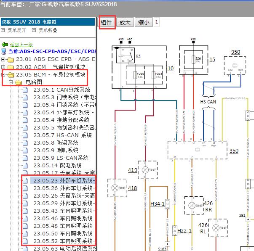
Task: Click the lamp symbol of 426 RL
Action: click(216, 228)
